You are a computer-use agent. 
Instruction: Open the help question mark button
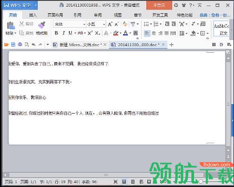click(x=191, y=5)
